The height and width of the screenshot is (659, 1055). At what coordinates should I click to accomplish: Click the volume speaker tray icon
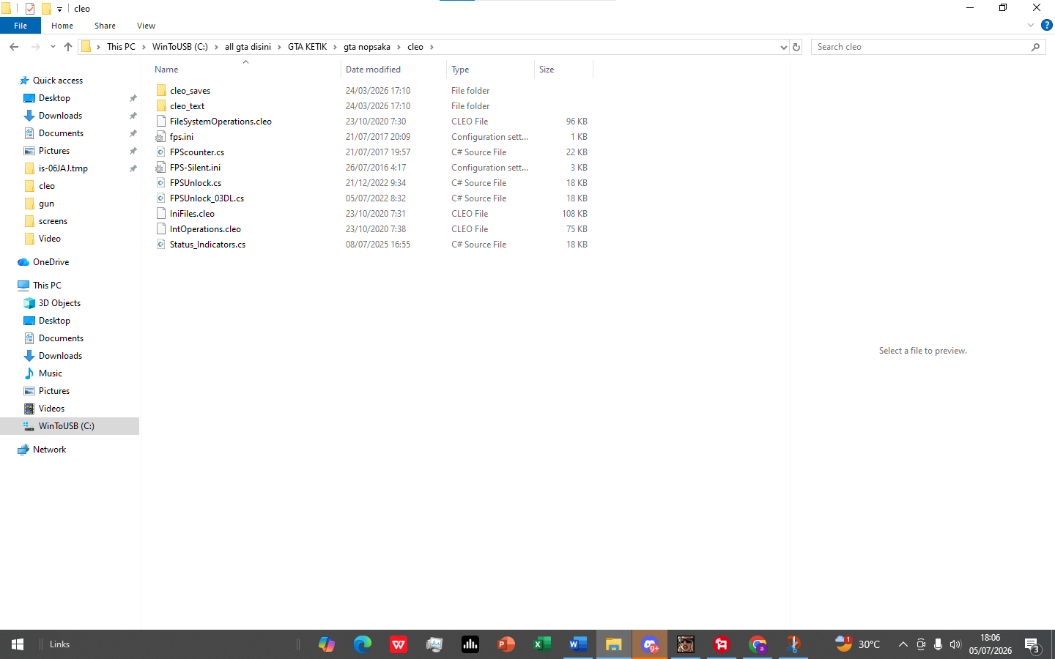[x=955, y=644]
